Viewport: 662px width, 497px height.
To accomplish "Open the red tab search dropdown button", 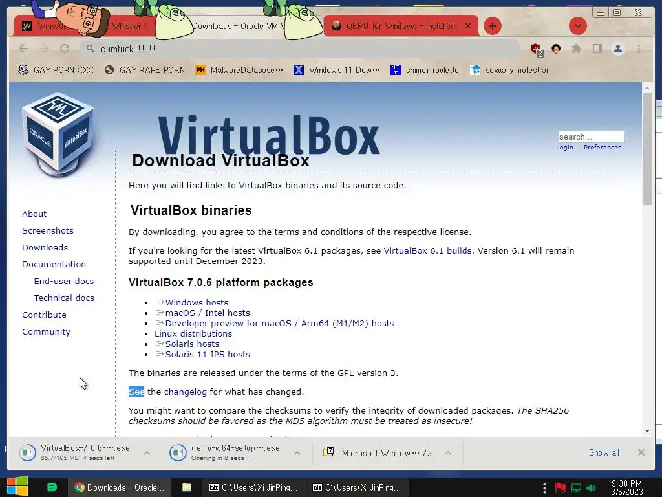I will (x=577, y=26).
